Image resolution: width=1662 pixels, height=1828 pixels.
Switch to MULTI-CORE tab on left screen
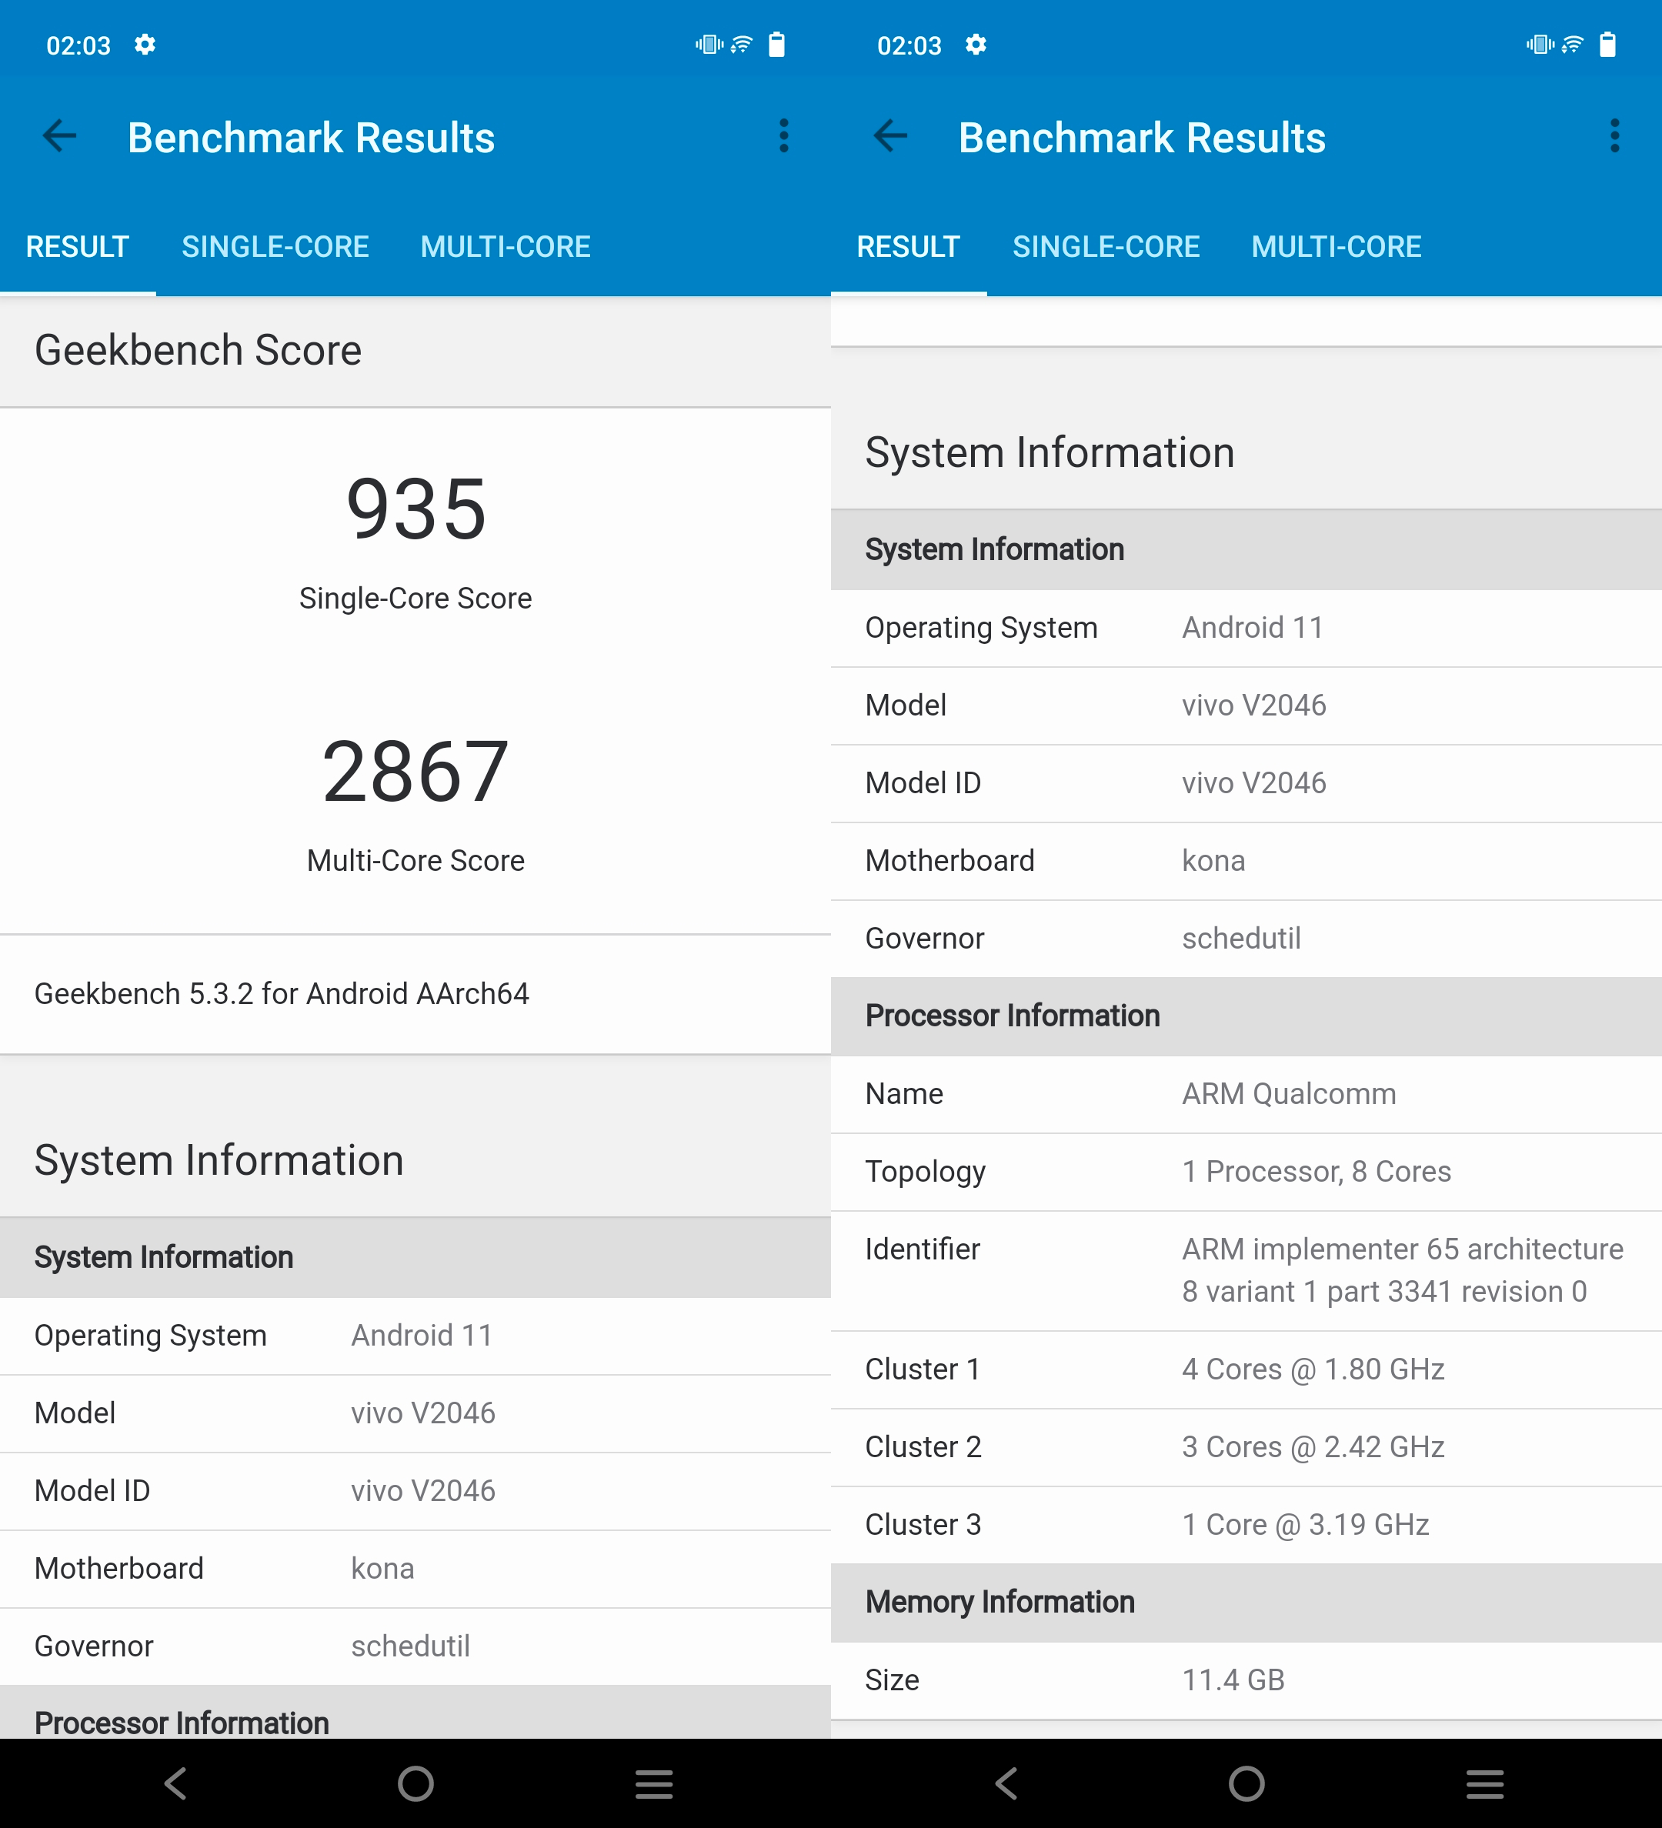pyautogui.click(x=506, y=247)
